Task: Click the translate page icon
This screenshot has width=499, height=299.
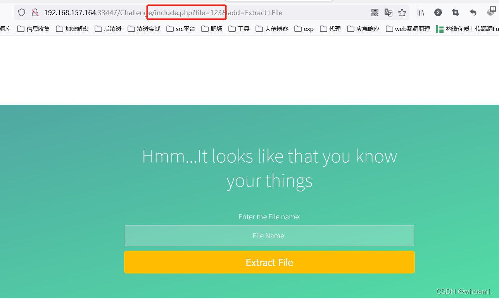Action: [388, 13]
